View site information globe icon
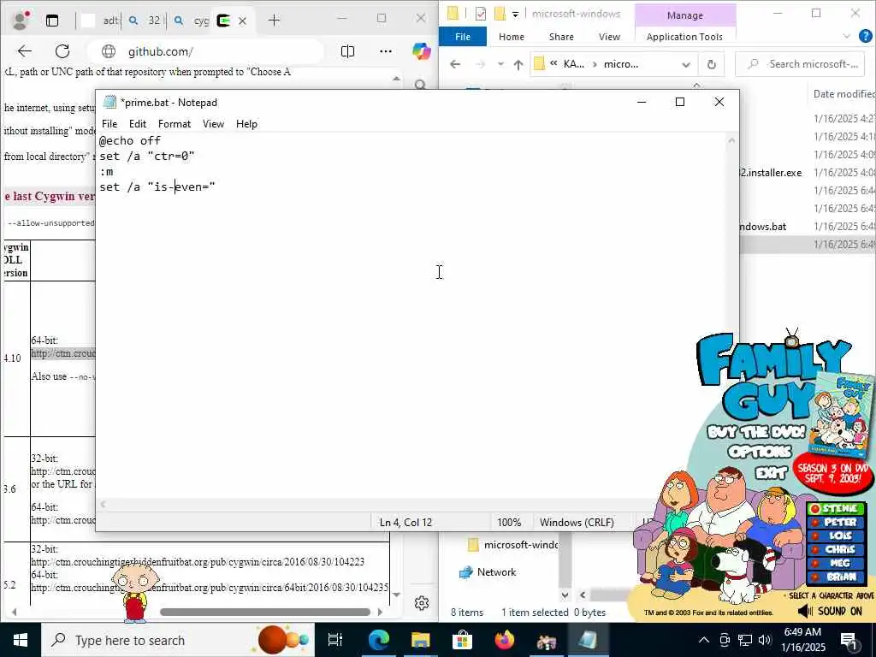Viewport: 876px width, 657px height. point(109,51)
